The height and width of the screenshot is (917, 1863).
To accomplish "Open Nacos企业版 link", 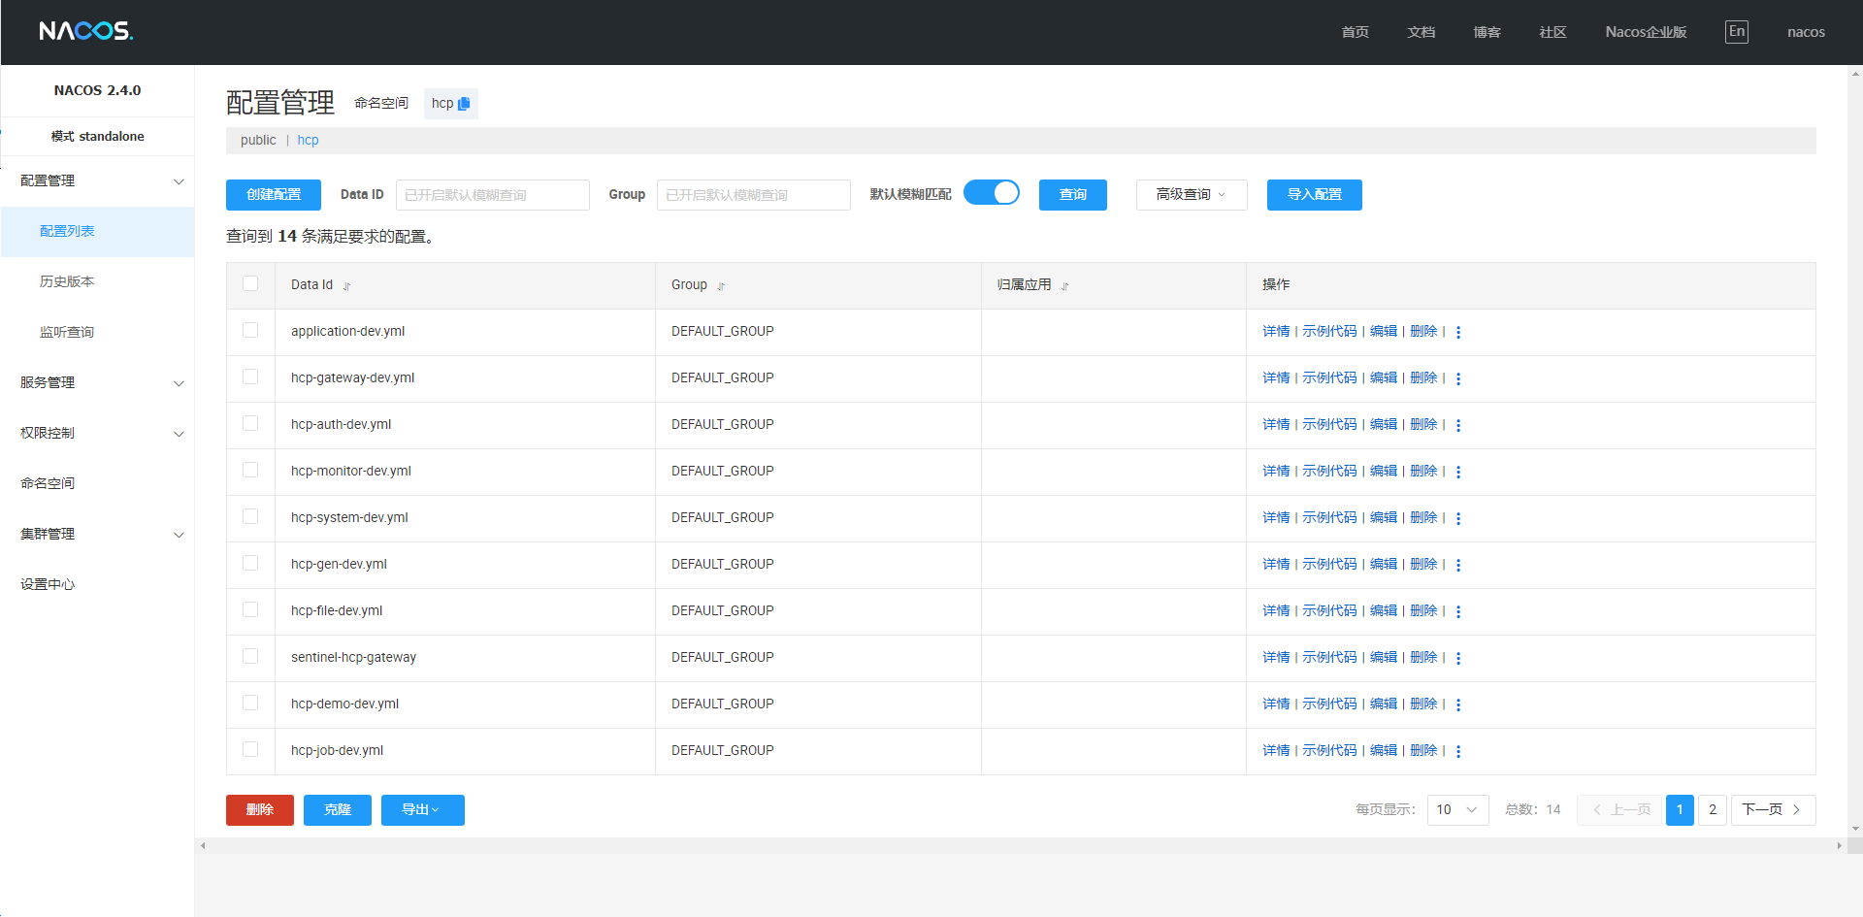I will click(1646, 32).
